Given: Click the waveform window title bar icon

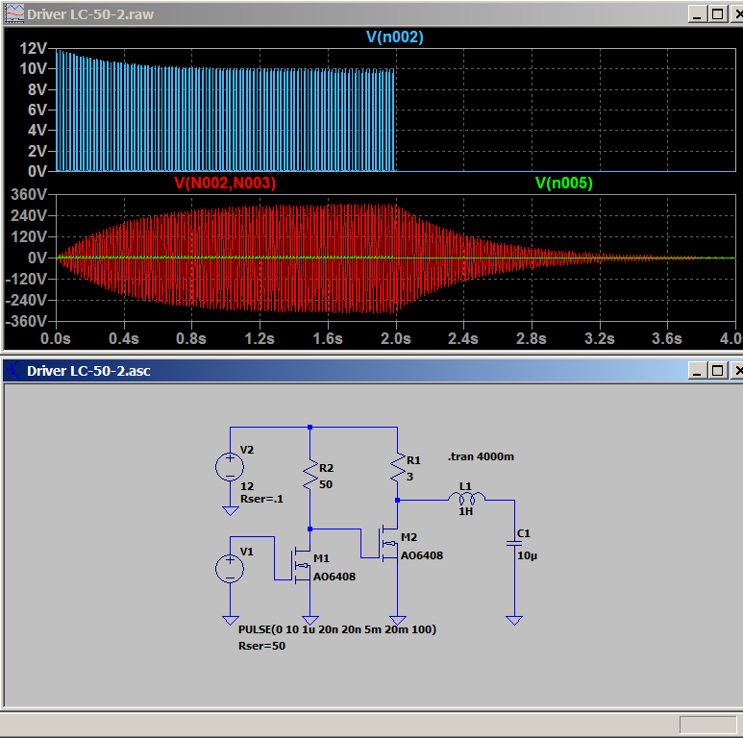Looking at the screenshot, I should click(13, 14).
